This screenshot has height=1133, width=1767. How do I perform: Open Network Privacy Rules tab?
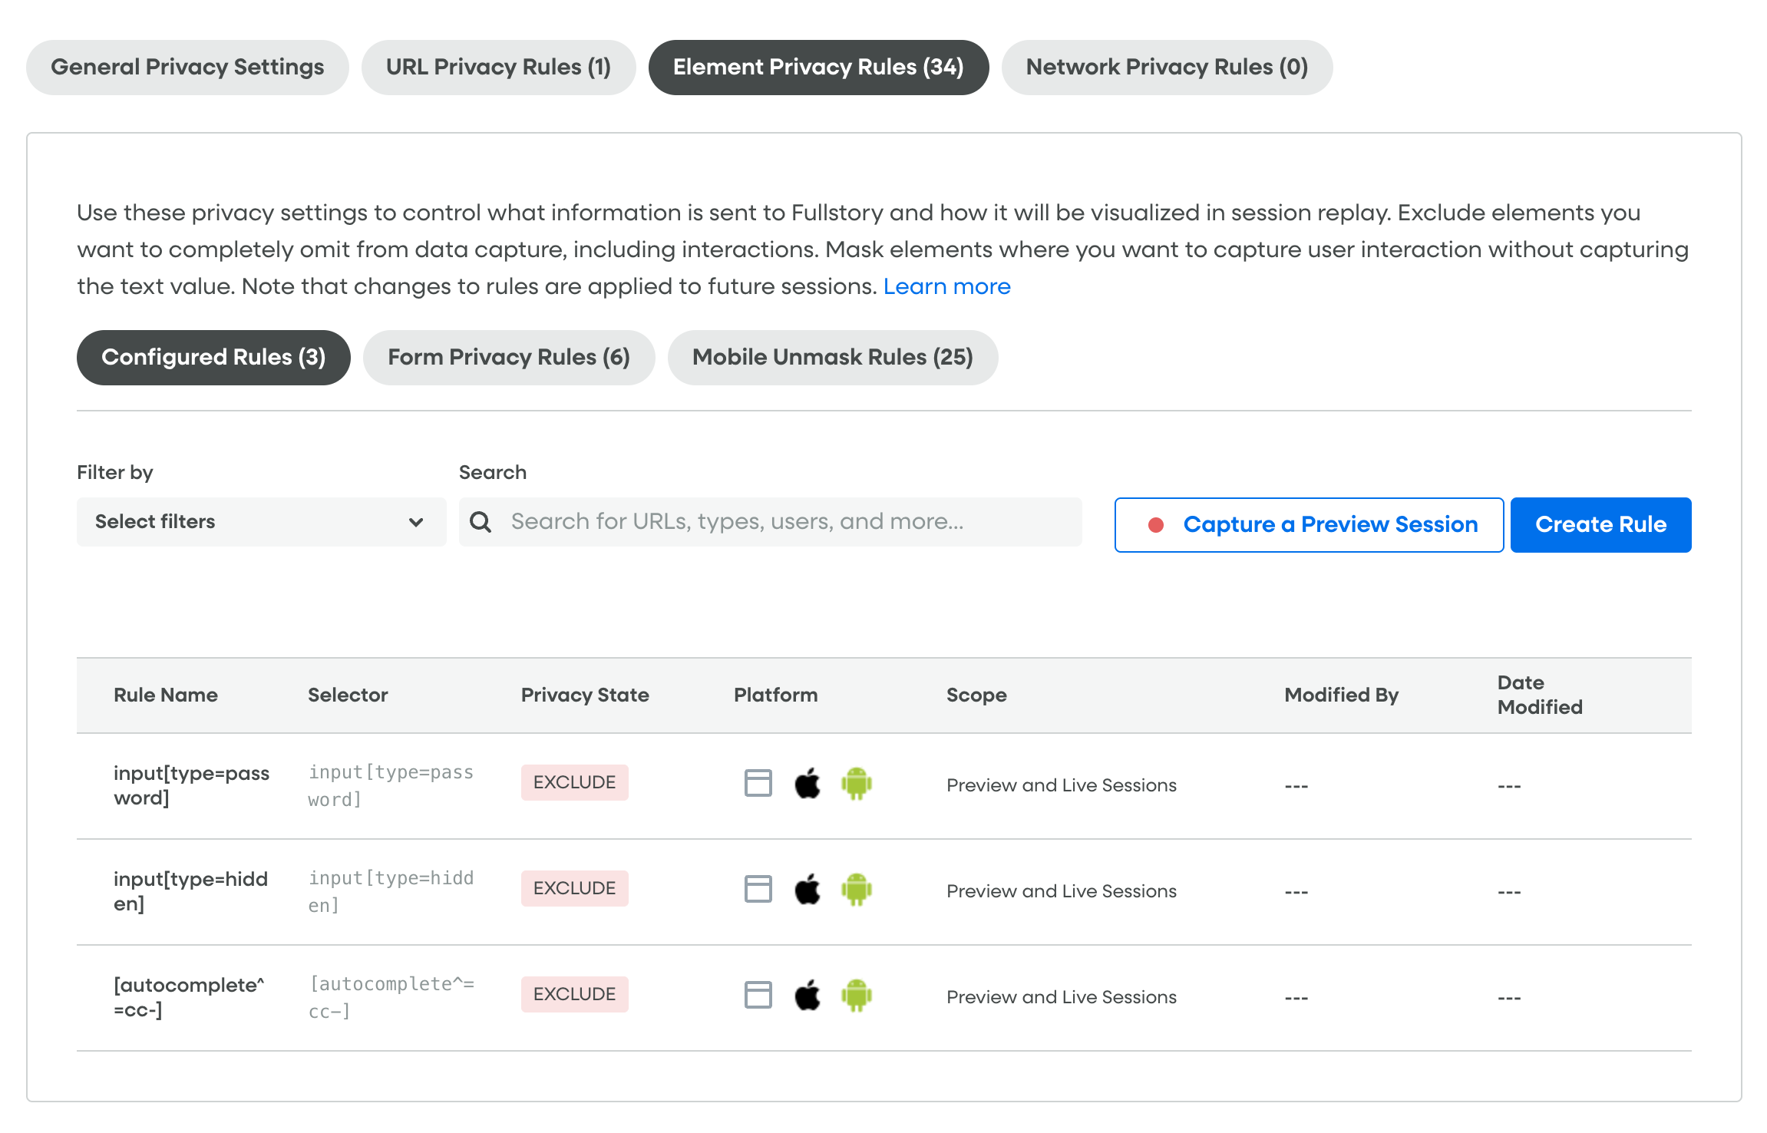pyautogui.click(x=1166, y=68)
